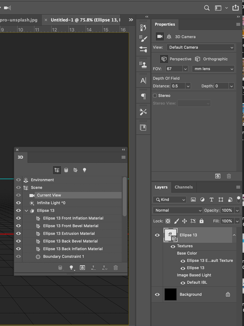Open the Normal blend mode dropdown
This screenshot has height=326, width=244.
tap(178, 210)
